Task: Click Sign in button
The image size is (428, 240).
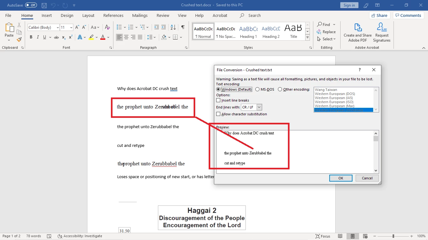Action: click(x=349, y=5)
